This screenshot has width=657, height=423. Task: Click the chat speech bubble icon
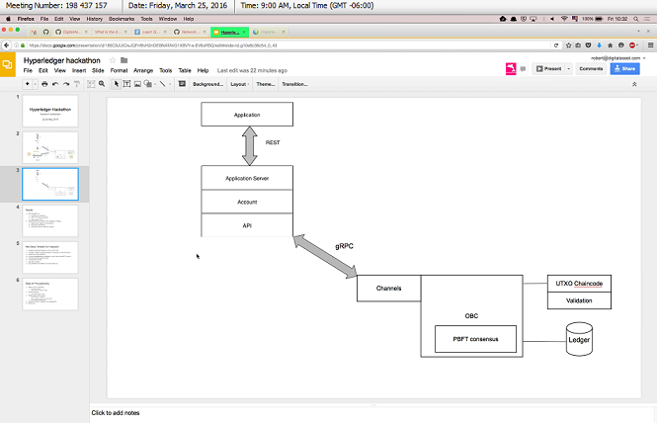coord(523,69)
